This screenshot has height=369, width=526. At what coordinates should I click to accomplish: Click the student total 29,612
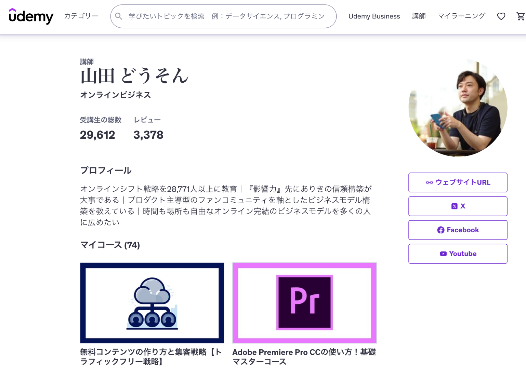(97, 135)
